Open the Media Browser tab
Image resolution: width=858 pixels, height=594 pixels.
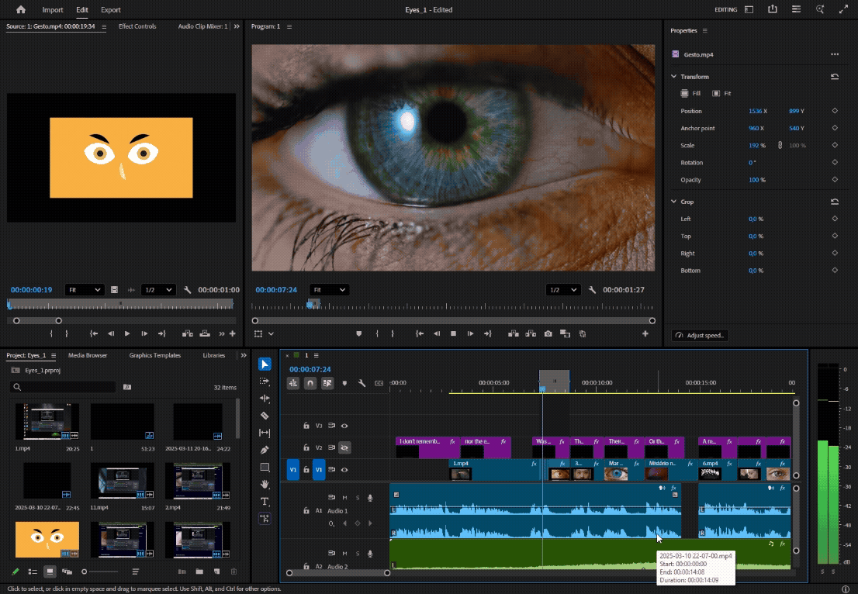[88, 355]
